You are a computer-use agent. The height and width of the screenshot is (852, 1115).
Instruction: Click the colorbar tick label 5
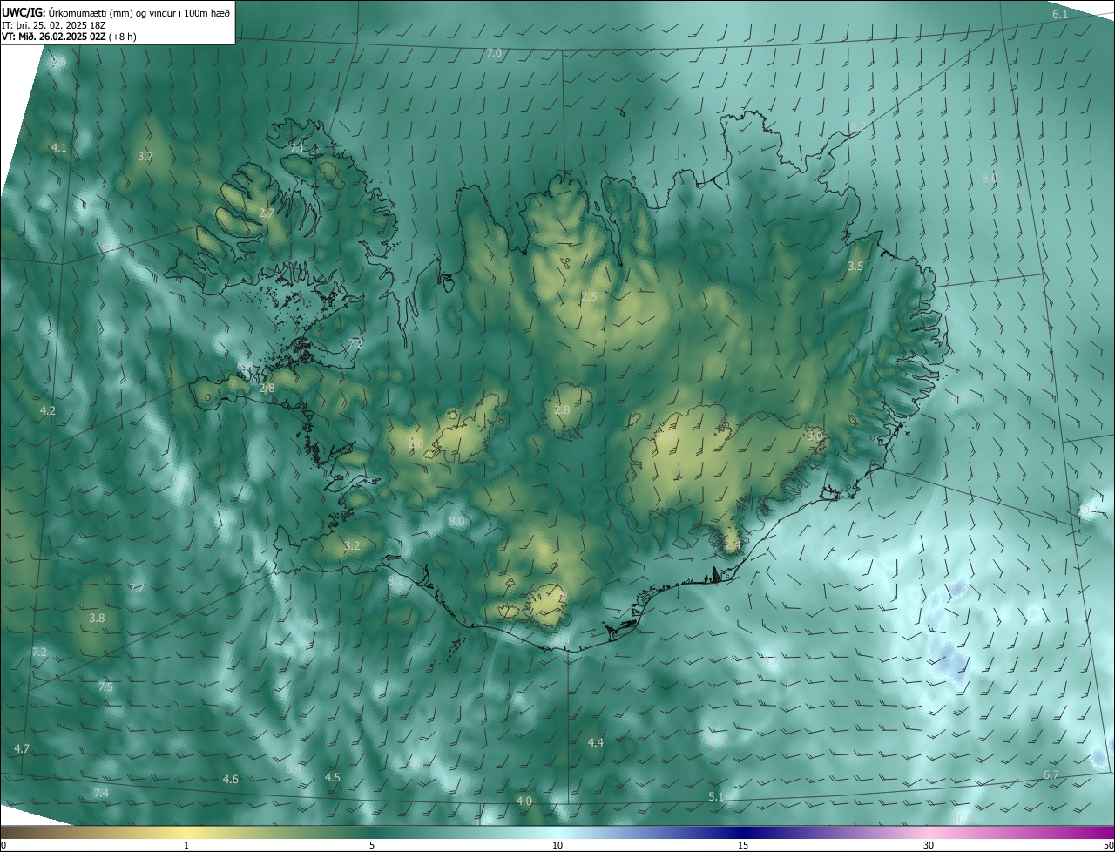click(x=372, y=846)
